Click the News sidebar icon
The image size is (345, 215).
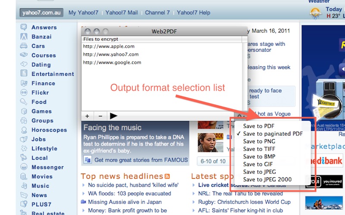tap(24, 195)
